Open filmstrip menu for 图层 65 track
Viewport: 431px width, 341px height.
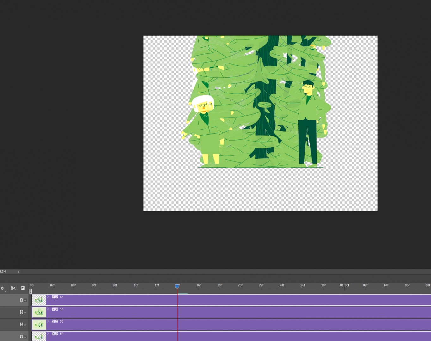pos(23,300)
